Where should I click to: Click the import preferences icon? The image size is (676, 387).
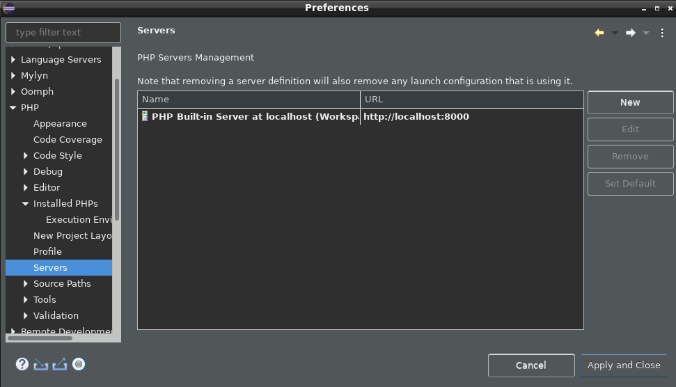click(x=41, y=365)
